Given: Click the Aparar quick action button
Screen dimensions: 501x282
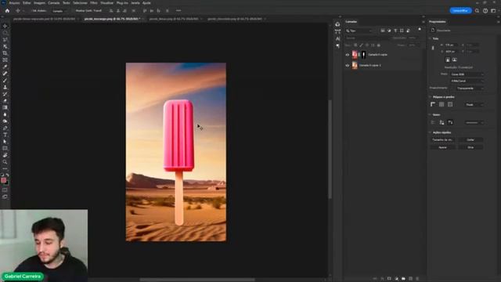Looking at the screenshot, I should [442, 147].
